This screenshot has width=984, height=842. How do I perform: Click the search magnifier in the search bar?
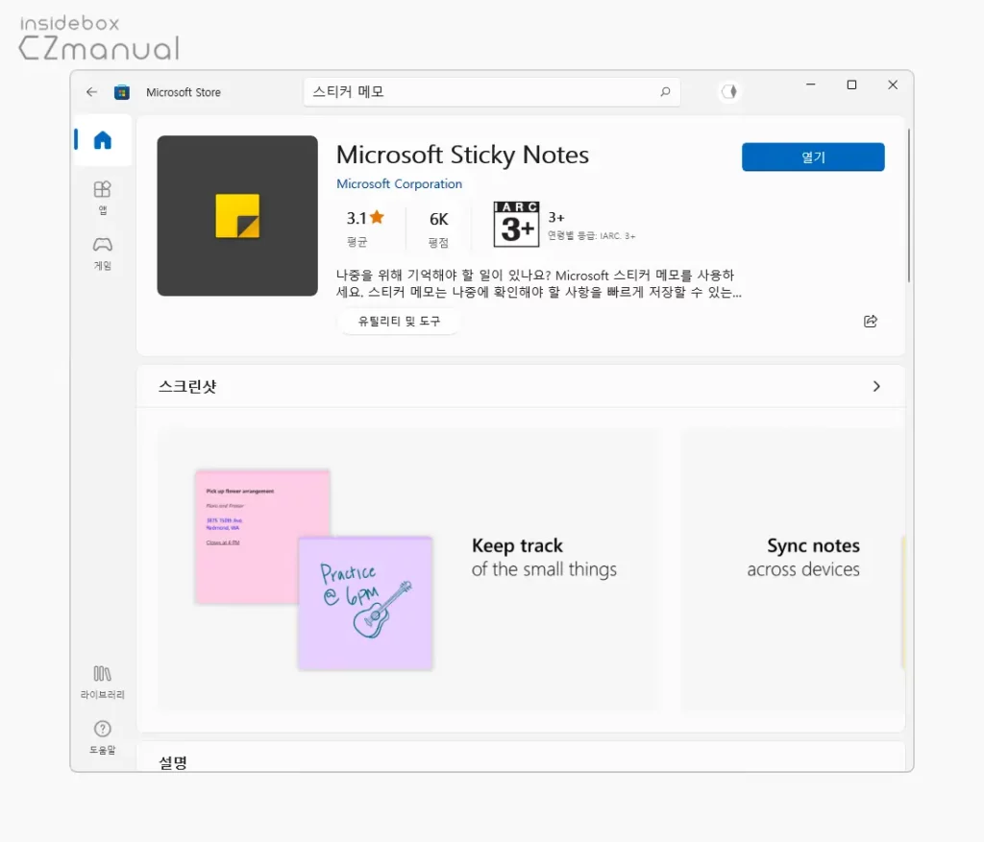pyautogui.click(x=665, y=91)
